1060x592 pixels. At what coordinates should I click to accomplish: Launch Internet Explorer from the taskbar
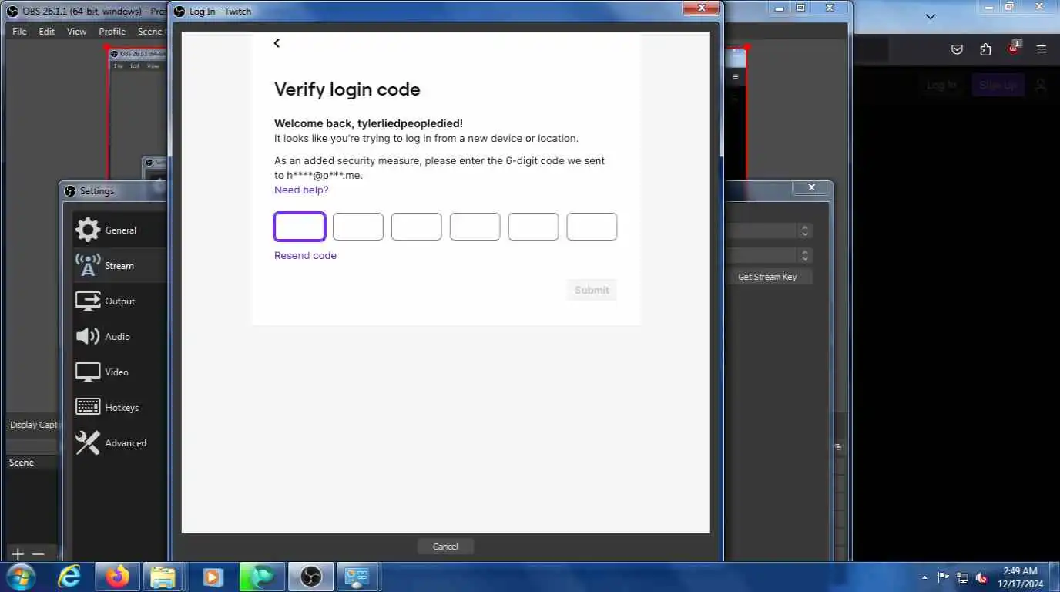(x=69, y=577)
